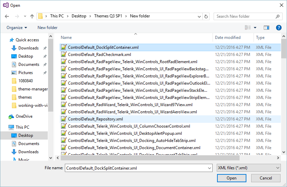Screen dimensions: 287x187
Task: Open recent locations dropdown arrow
Action: (x=25, y=16)
